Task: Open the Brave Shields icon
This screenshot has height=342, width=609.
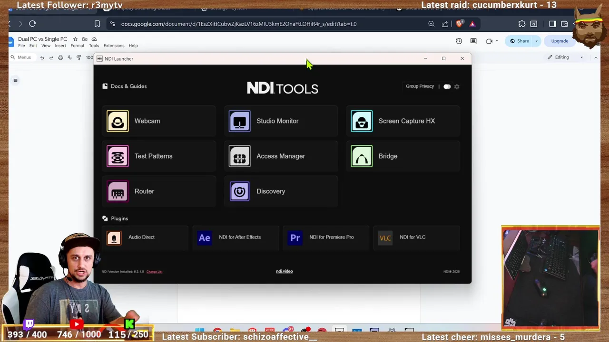Action: 459,24
